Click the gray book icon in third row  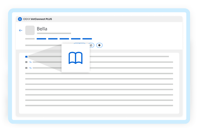click(26, 68)
